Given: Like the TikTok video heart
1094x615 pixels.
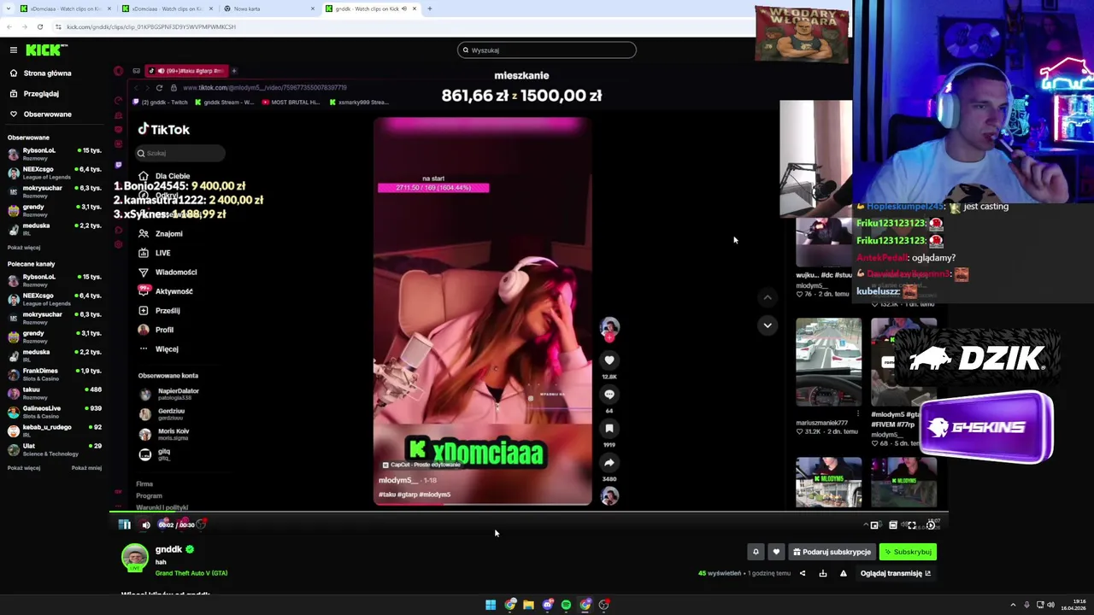Looking at the screenshot, I should coord(609,360).
